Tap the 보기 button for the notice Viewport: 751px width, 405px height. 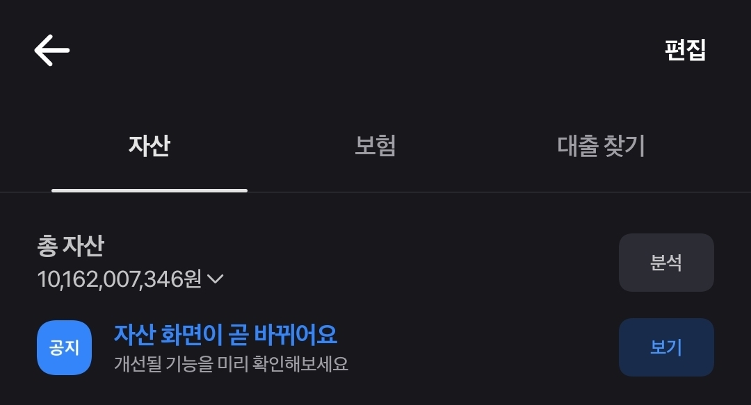[666, 347]
